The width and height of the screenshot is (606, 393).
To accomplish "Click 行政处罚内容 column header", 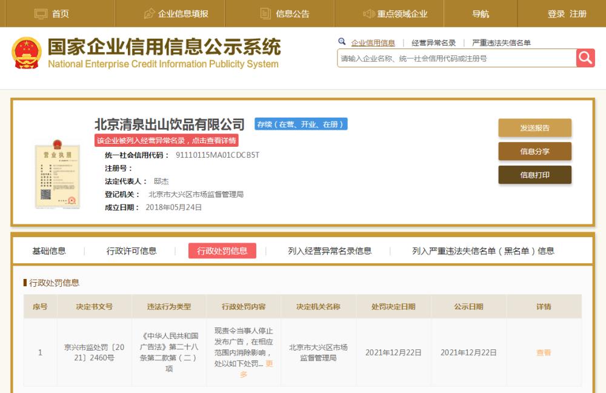I will pyautogui.click(x=244, y=307).
